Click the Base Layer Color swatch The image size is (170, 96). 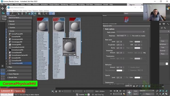click(137, 42)
